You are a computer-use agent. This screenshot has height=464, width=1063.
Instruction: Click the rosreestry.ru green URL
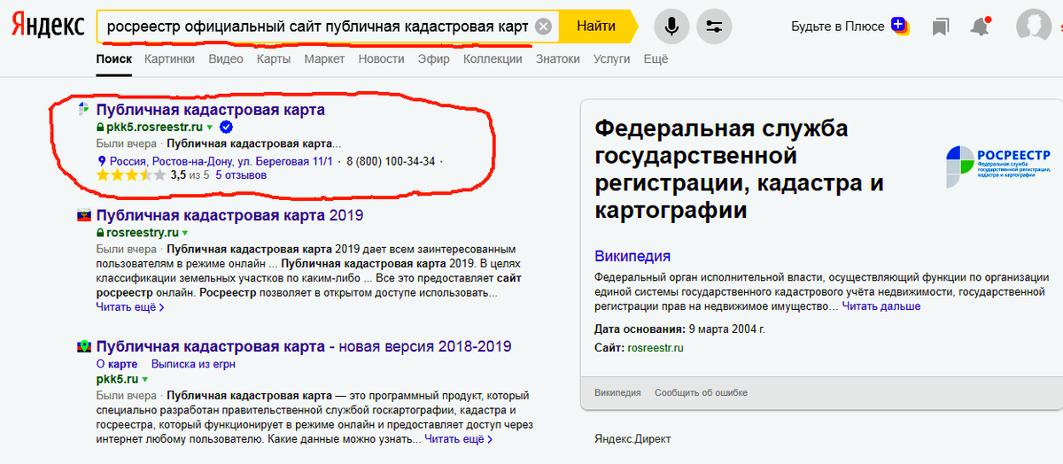click(142, 233)
